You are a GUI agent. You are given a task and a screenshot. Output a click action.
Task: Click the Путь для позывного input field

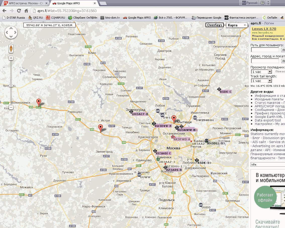click(x=265, y=50)
